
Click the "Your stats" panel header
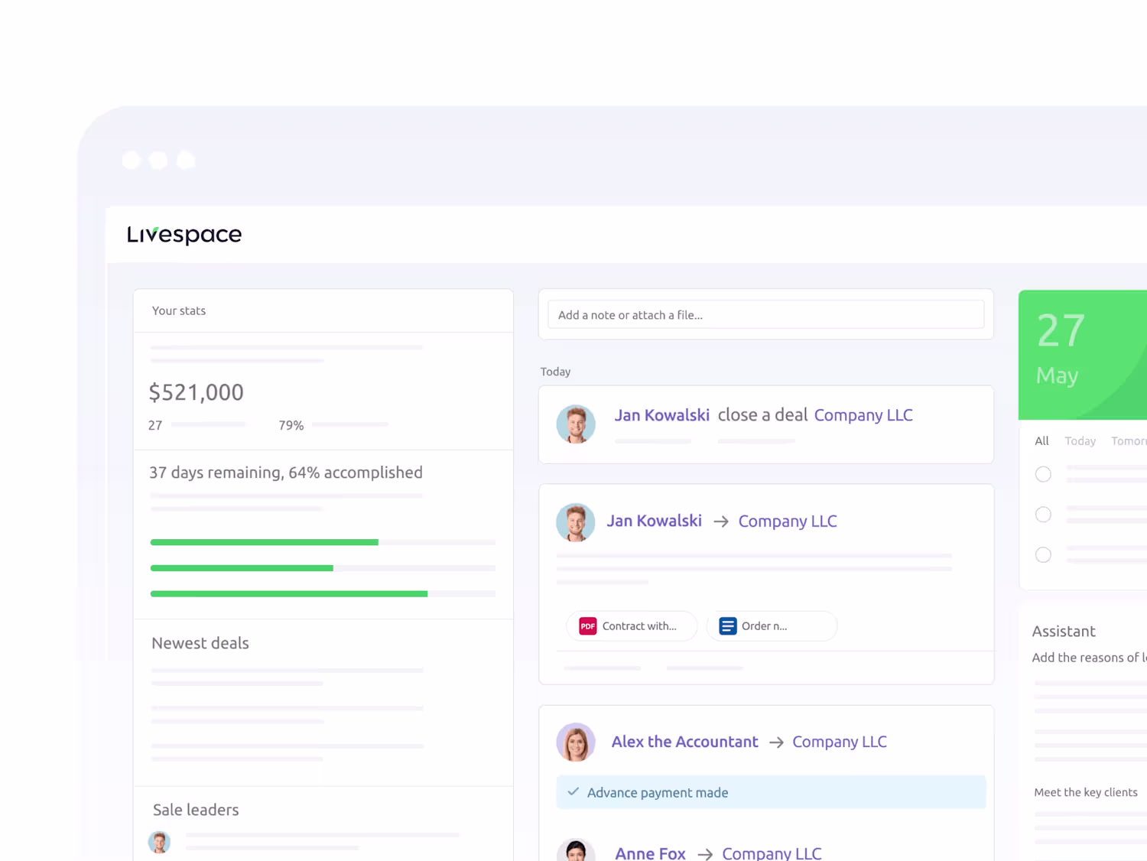coord(323,310)
